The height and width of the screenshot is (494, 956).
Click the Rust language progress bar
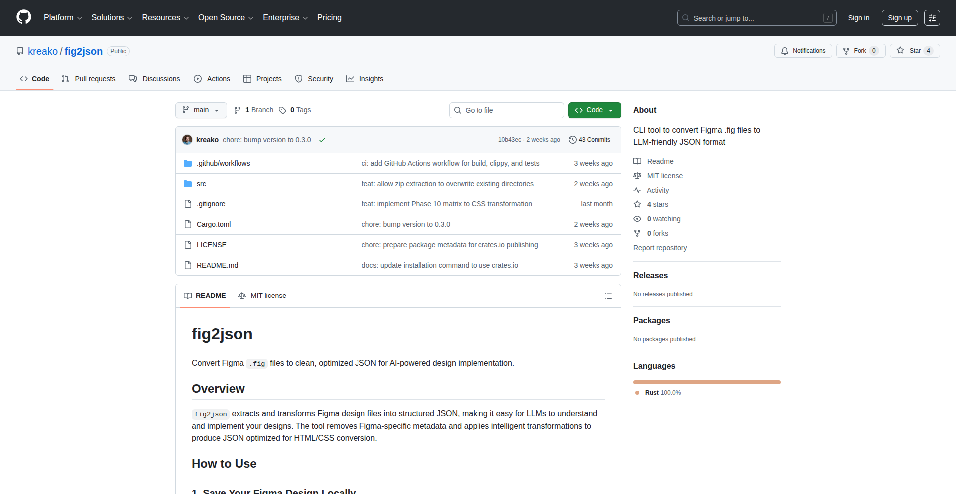(x=707, y=382)
